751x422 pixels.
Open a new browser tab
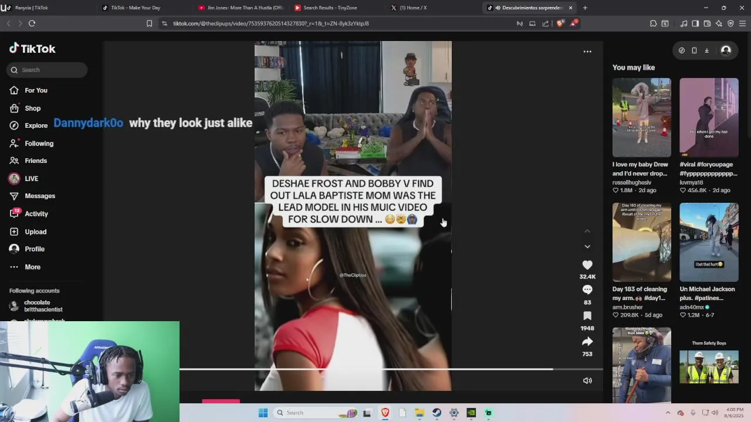pos(585,8)
